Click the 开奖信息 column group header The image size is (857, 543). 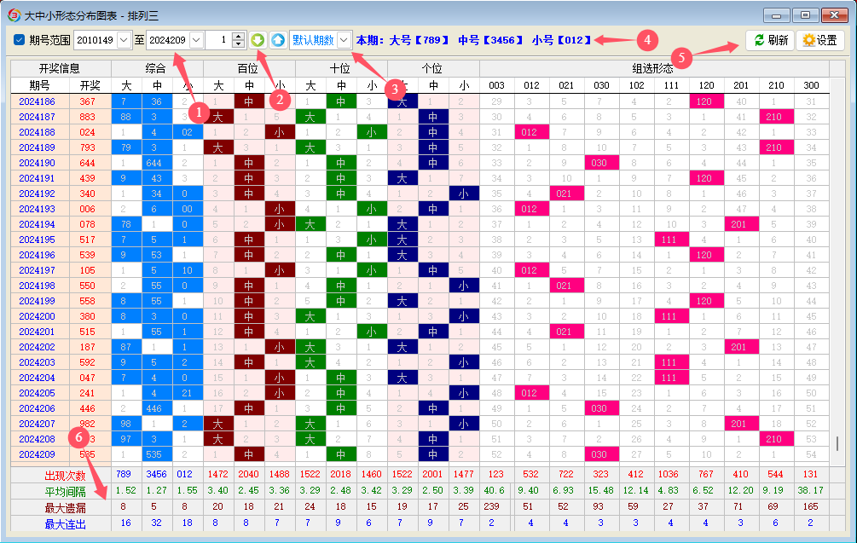point(60,68)
